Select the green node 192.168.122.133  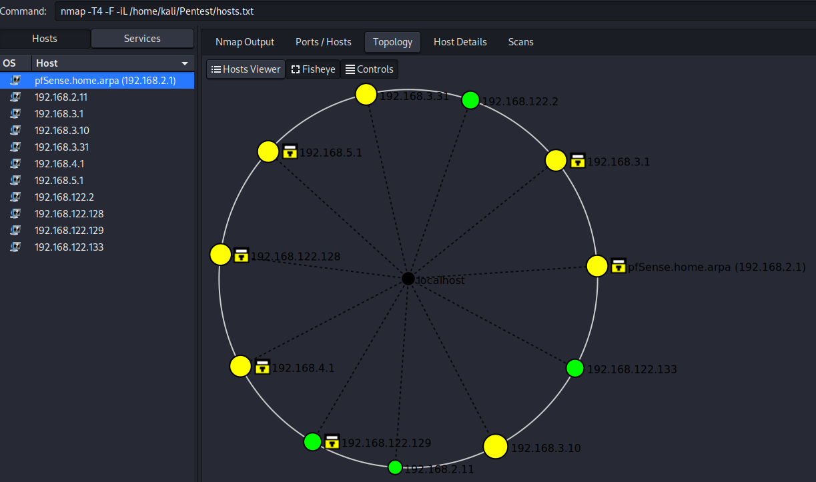(575, 368)
